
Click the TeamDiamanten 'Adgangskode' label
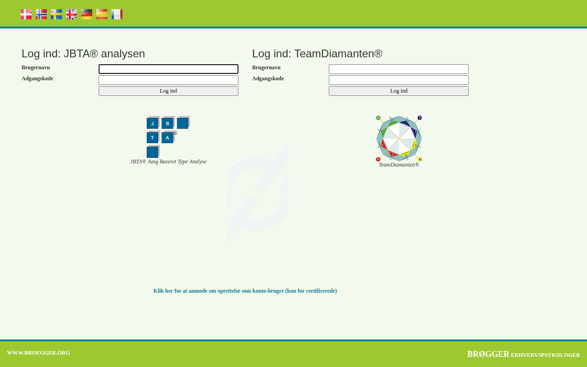point(268,78)
